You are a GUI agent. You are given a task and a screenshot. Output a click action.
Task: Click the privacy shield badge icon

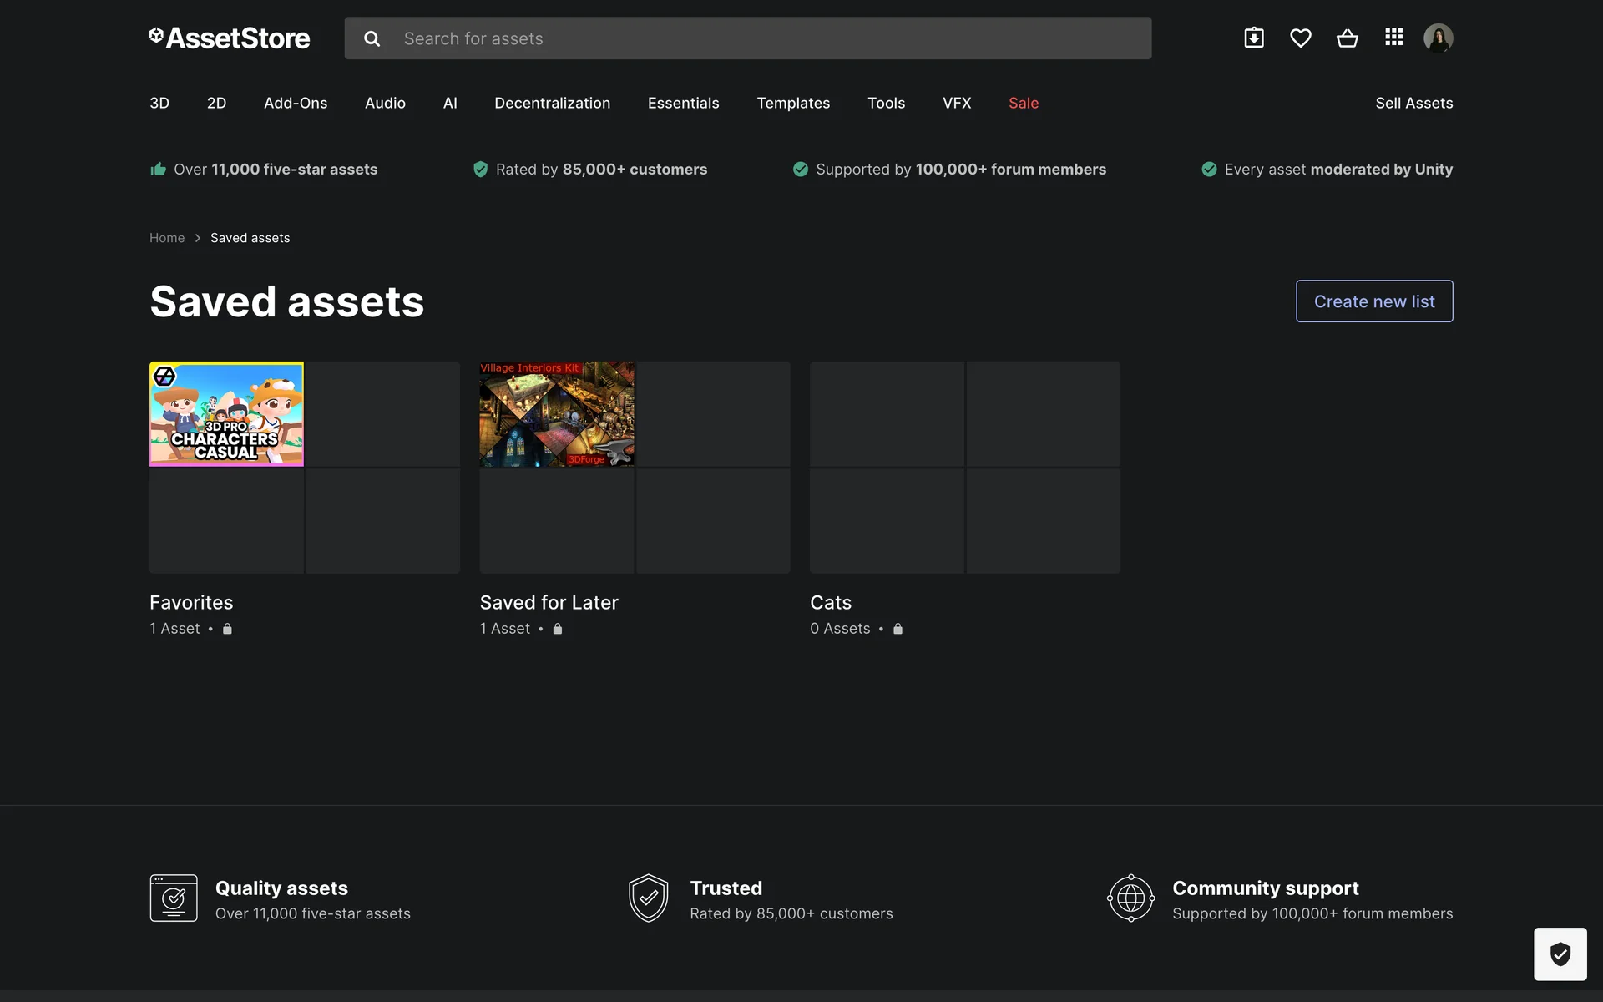1560,954
